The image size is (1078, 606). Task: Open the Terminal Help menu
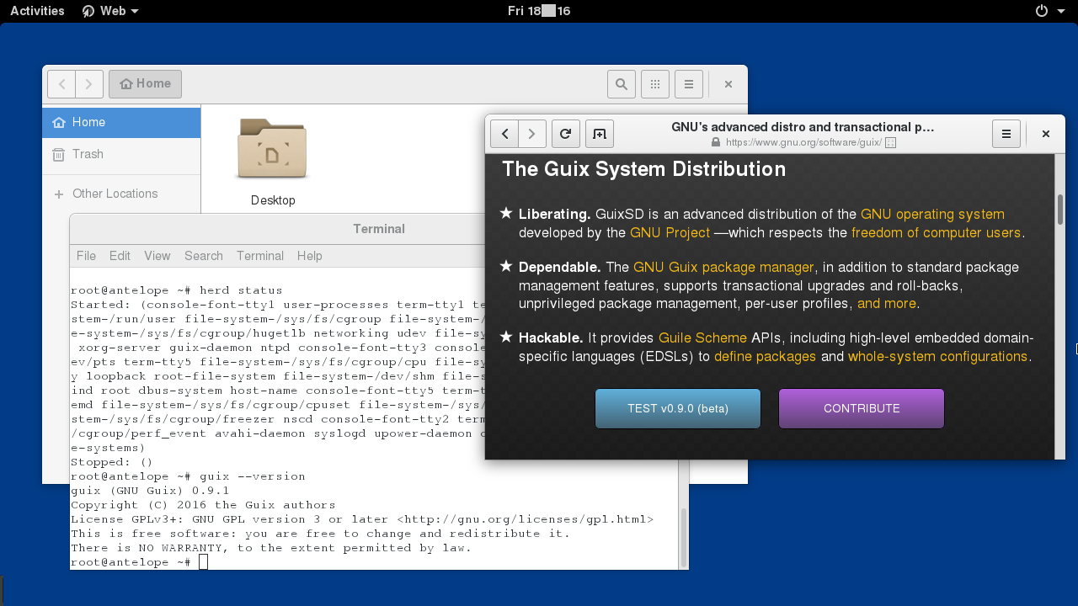point(310,256)
